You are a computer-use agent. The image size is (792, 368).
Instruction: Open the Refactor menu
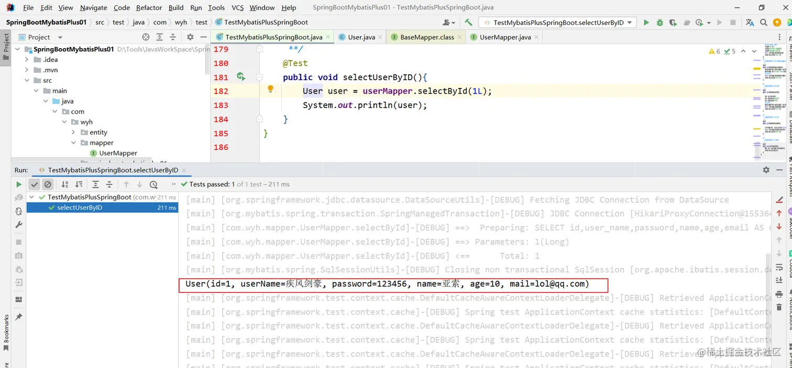click(149, 7)
